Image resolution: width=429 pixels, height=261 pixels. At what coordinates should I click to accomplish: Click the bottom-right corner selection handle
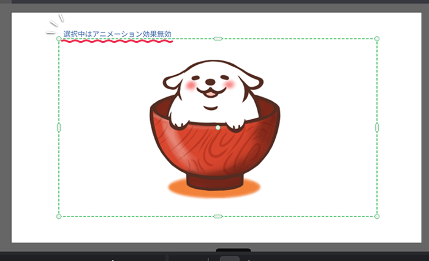[377, 216]
